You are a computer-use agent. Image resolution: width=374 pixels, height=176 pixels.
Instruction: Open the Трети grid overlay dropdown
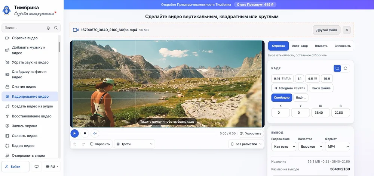point(135,144)
